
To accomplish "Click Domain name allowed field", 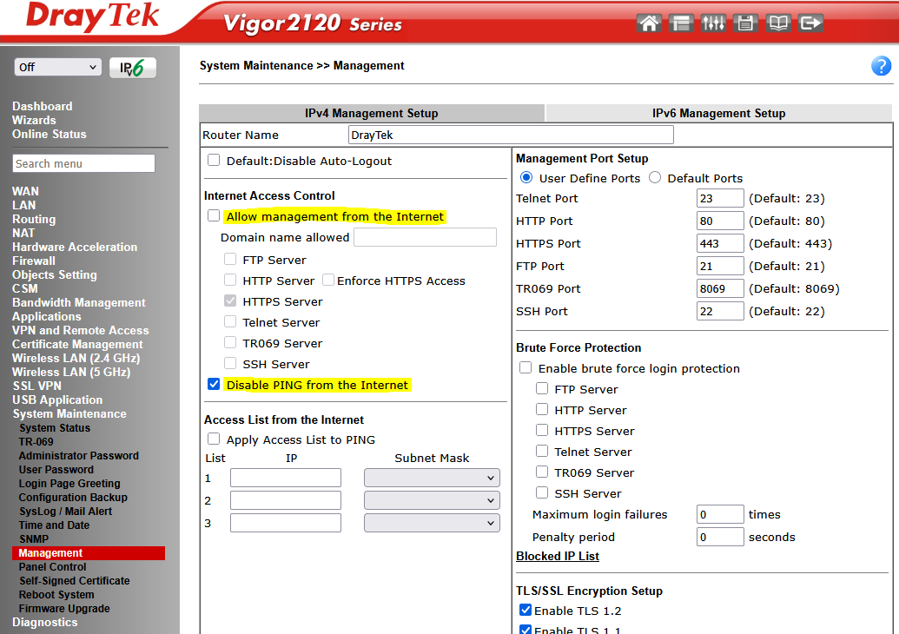I will [x=425, y=237].
